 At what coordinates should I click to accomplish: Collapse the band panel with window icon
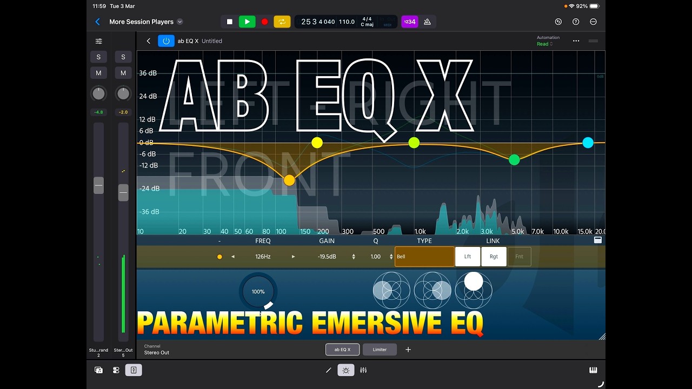(597, 240)
